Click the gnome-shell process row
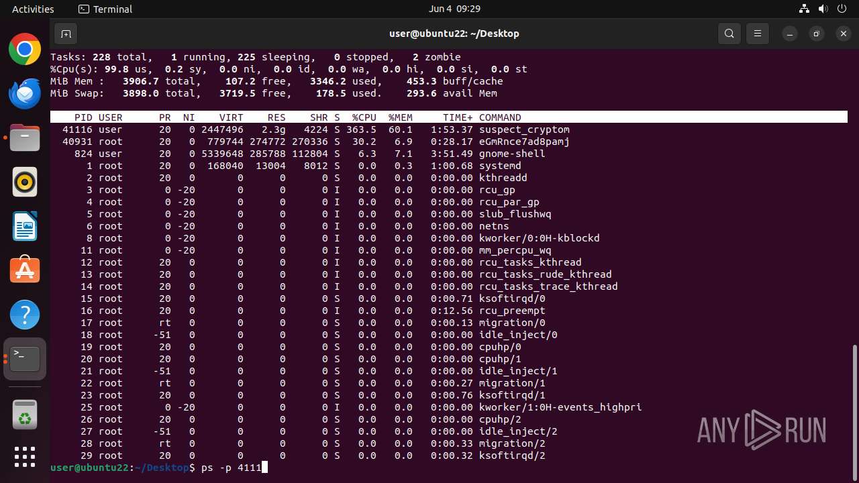Image resolution: width=859 pixels, height=483 pixels. [x=448, y=154]
